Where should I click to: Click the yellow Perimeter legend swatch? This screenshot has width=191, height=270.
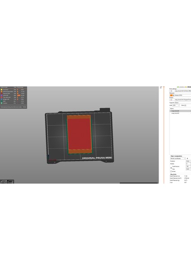tap(1, 90)
